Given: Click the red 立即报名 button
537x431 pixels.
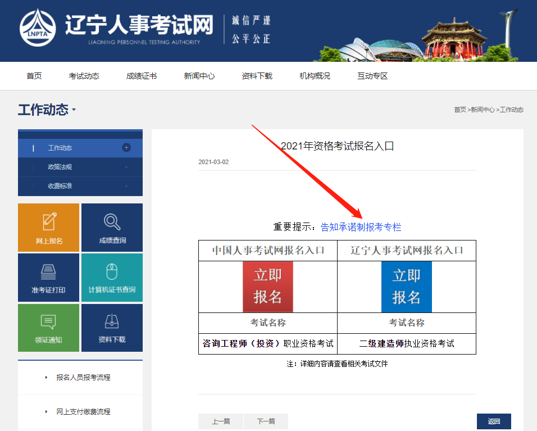Looking at the screenshot, I should pos(268,287).
